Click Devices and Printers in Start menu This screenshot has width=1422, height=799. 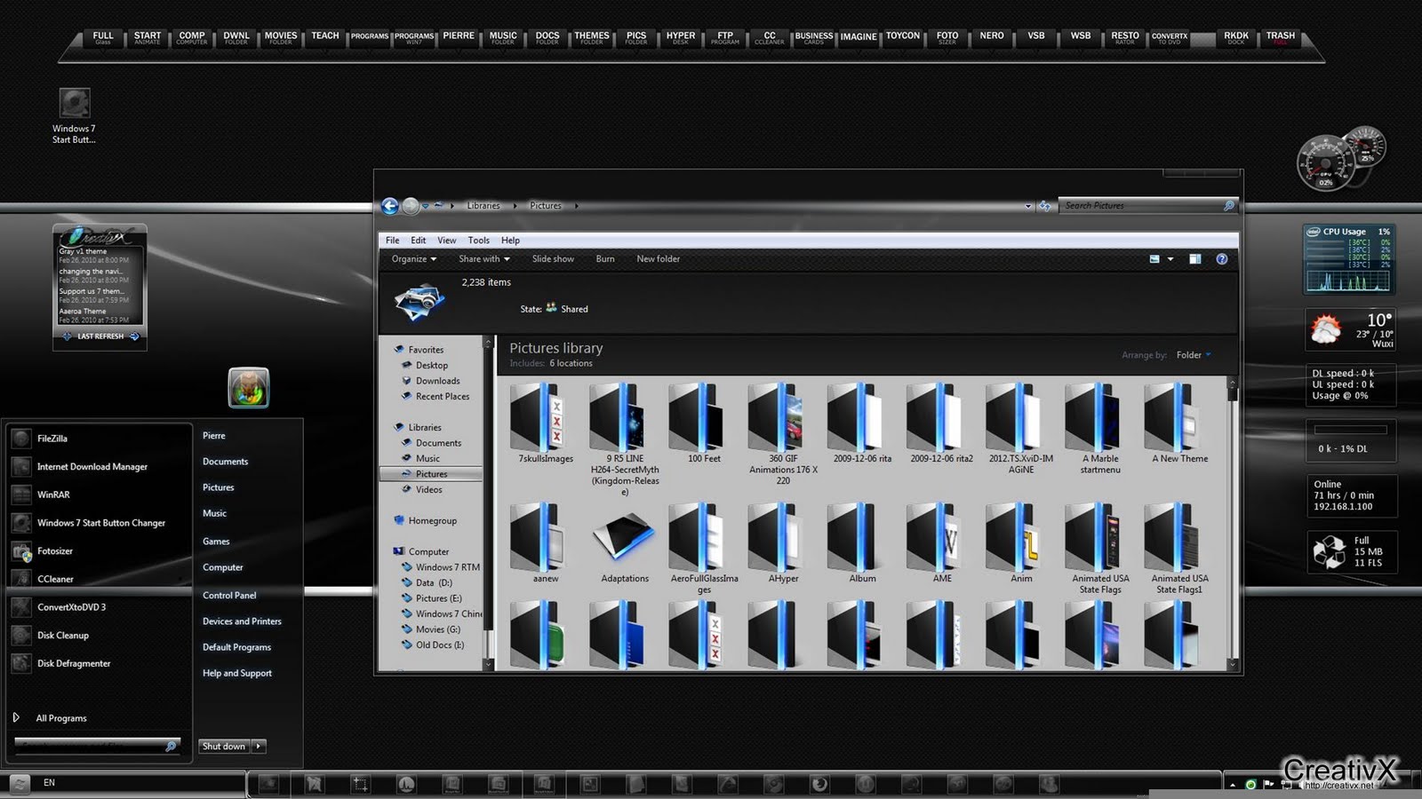pyautogui.click(x=242, y=621)
